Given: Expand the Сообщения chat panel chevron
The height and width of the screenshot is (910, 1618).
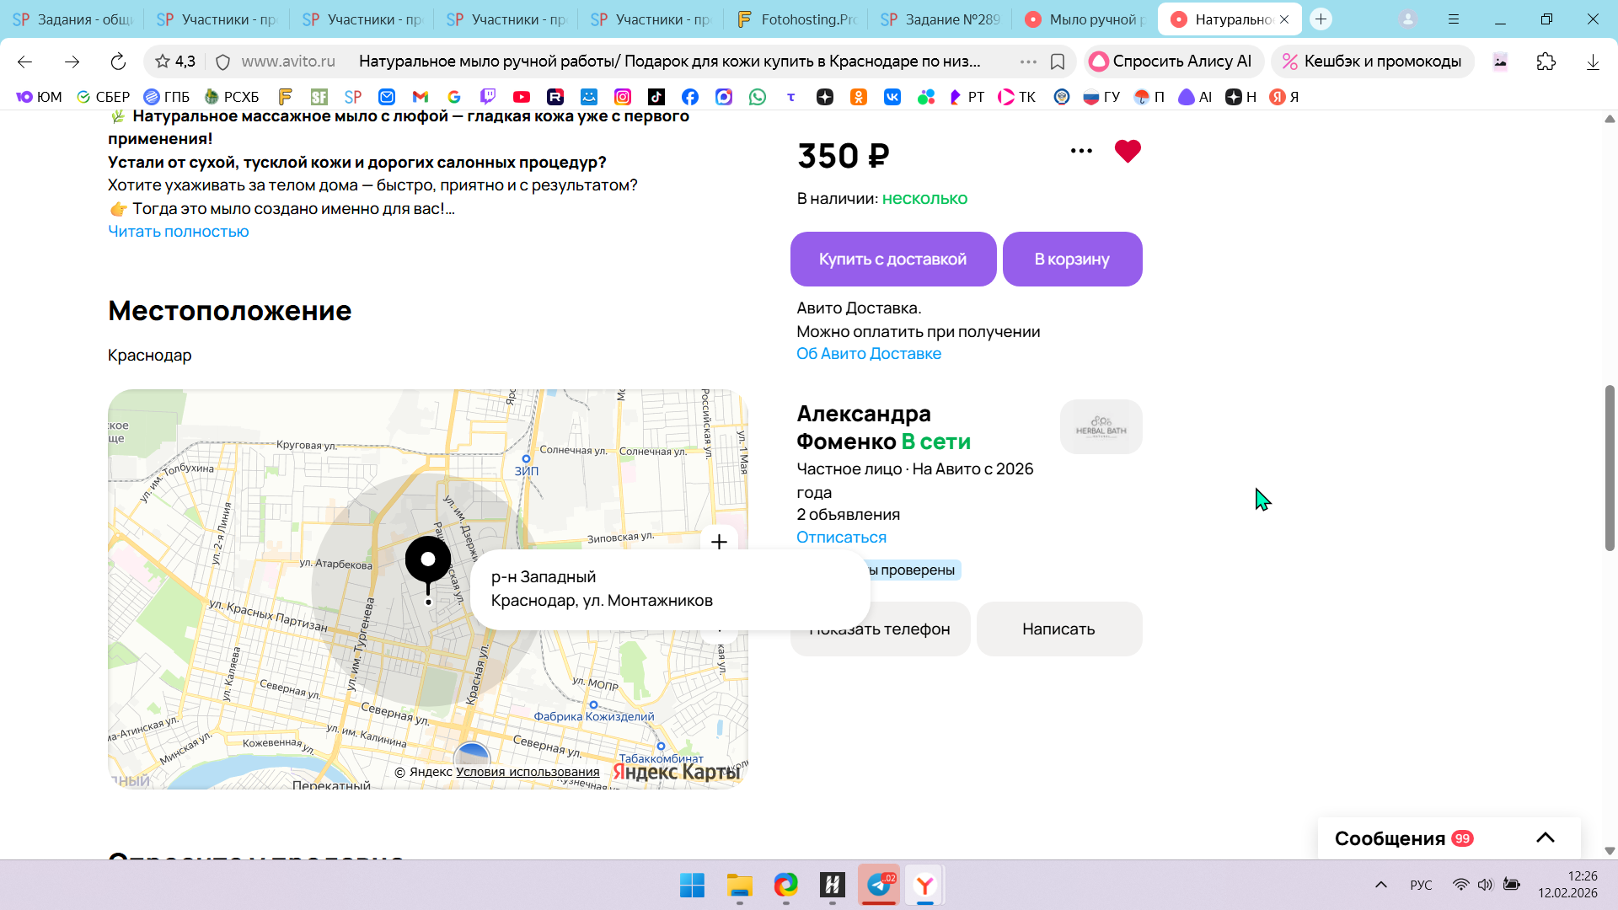Looking at the screenshot, I should pyautogui.click(x=1545, y=838).
